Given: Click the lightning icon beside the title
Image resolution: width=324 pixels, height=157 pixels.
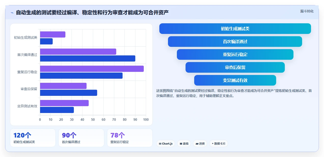Looking at the screenshot, I should (12, 13).
